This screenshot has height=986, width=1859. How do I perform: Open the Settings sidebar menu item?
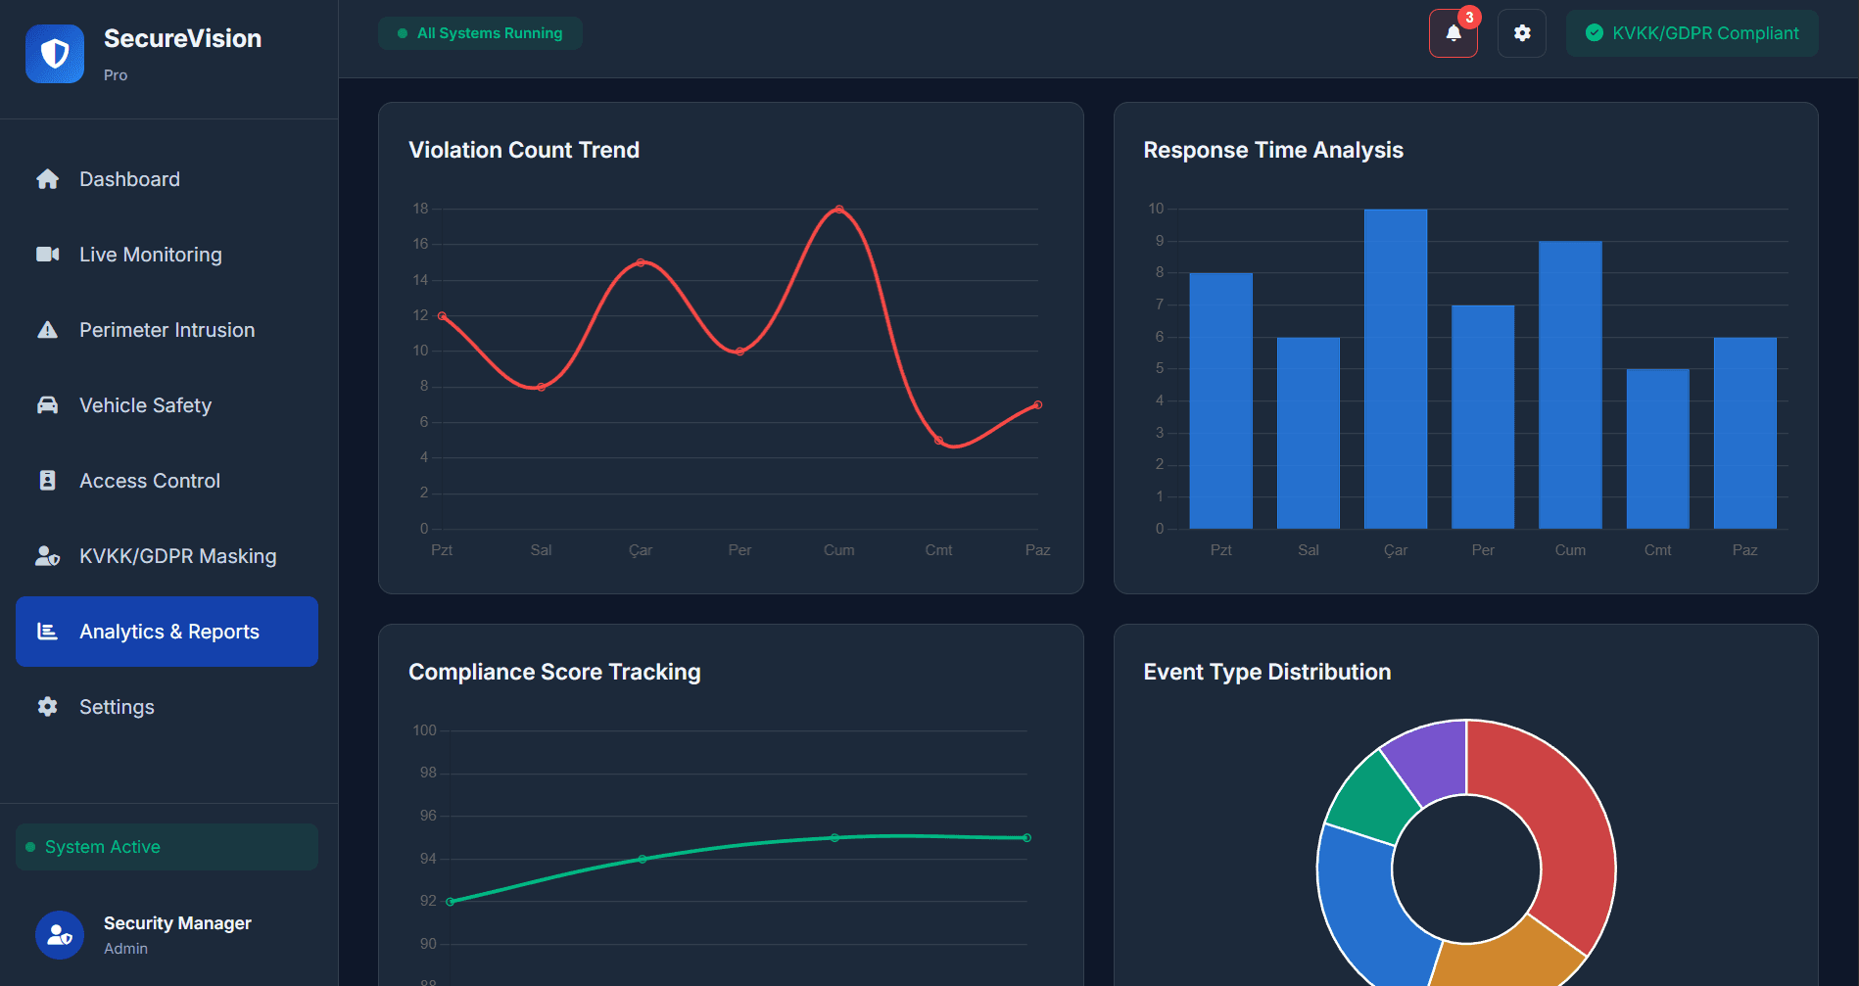[117, 707]
